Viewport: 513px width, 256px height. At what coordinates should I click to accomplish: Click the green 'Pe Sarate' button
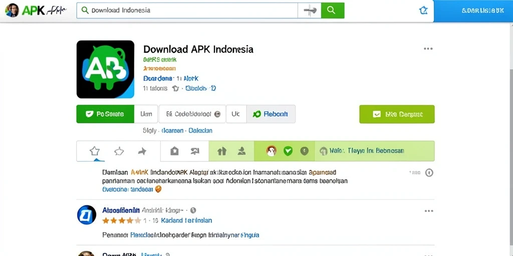point(105,114)
